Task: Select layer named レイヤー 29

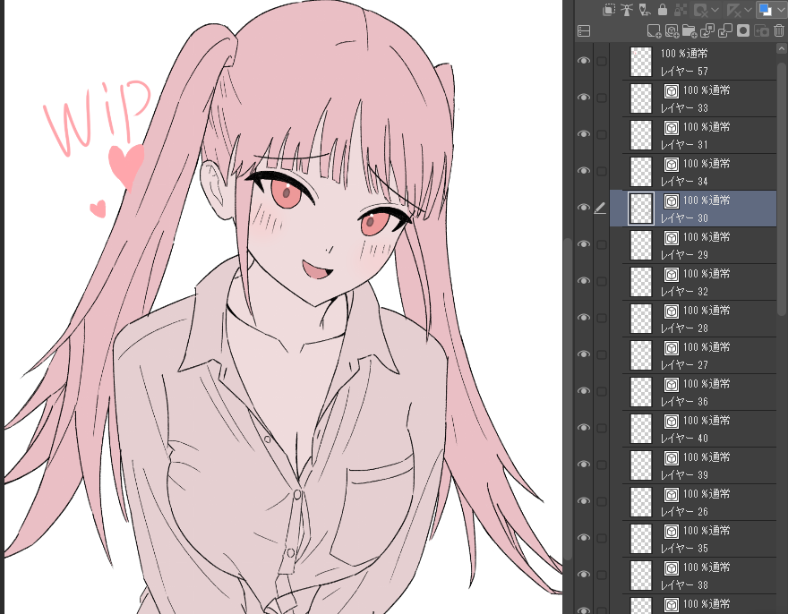Action: 684,255
